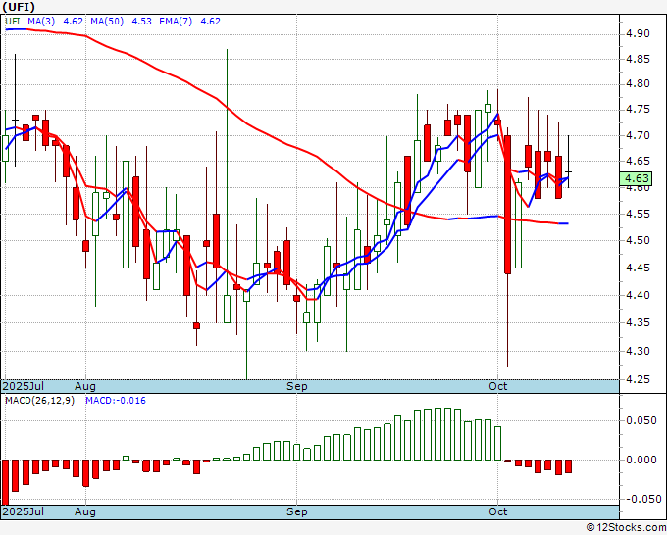Click Oct on the price chart date axis
The width and height of the screenshot is (667, 535).
(x=497, y=386)
